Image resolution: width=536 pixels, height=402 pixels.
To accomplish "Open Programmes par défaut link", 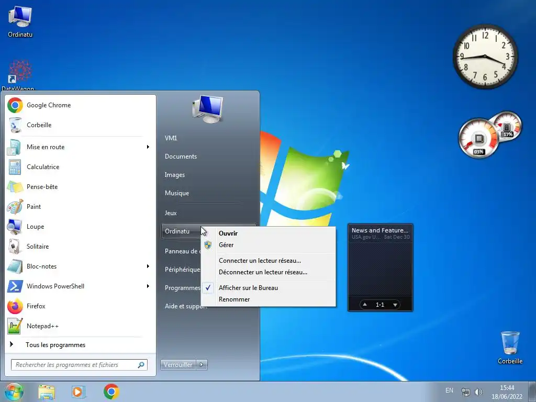I will (x=183, y=288).
